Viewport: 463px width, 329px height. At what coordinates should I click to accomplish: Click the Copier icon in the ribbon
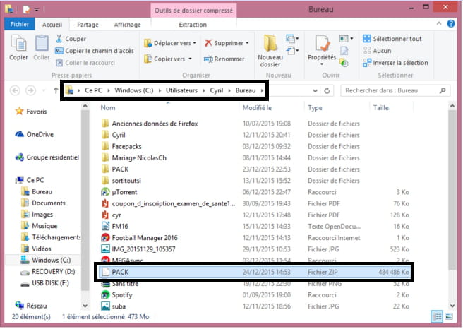click(18, 47)
